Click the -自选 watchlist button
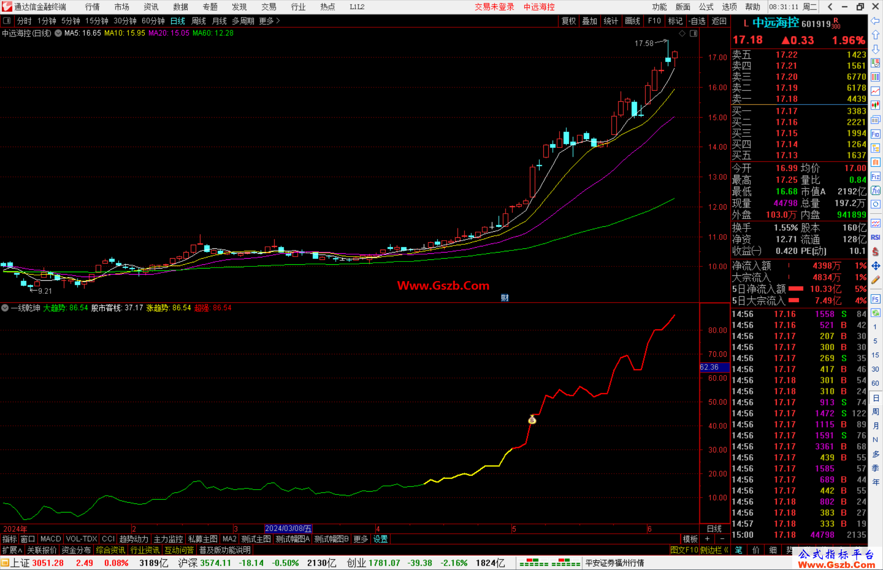 (697, 21)
